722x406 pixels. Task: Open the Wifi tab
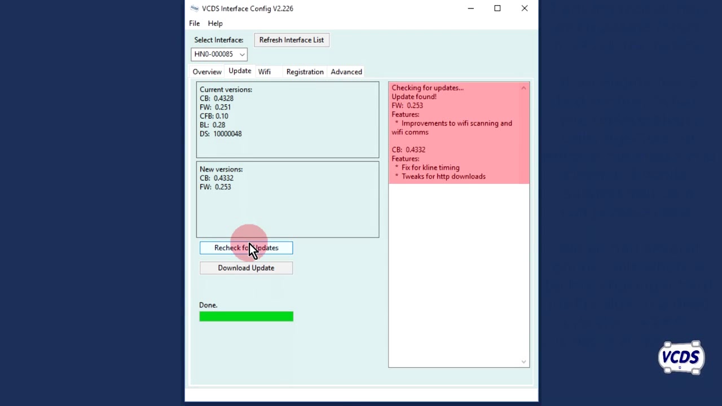(264, 72)
